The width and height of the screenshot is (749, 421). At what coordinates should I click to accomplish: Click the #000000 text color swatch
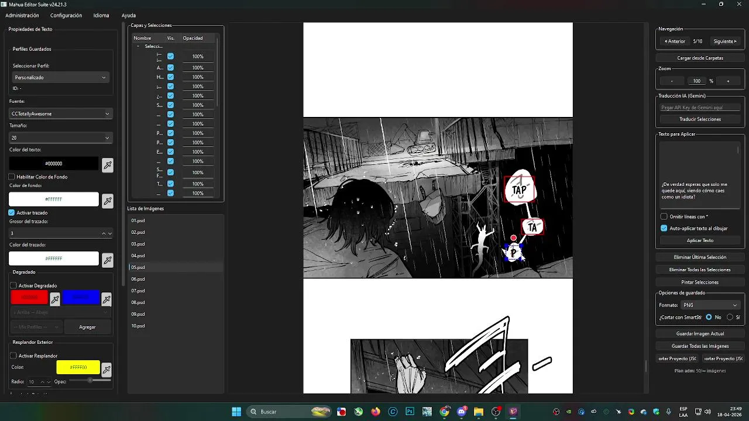tap(54, 164)
